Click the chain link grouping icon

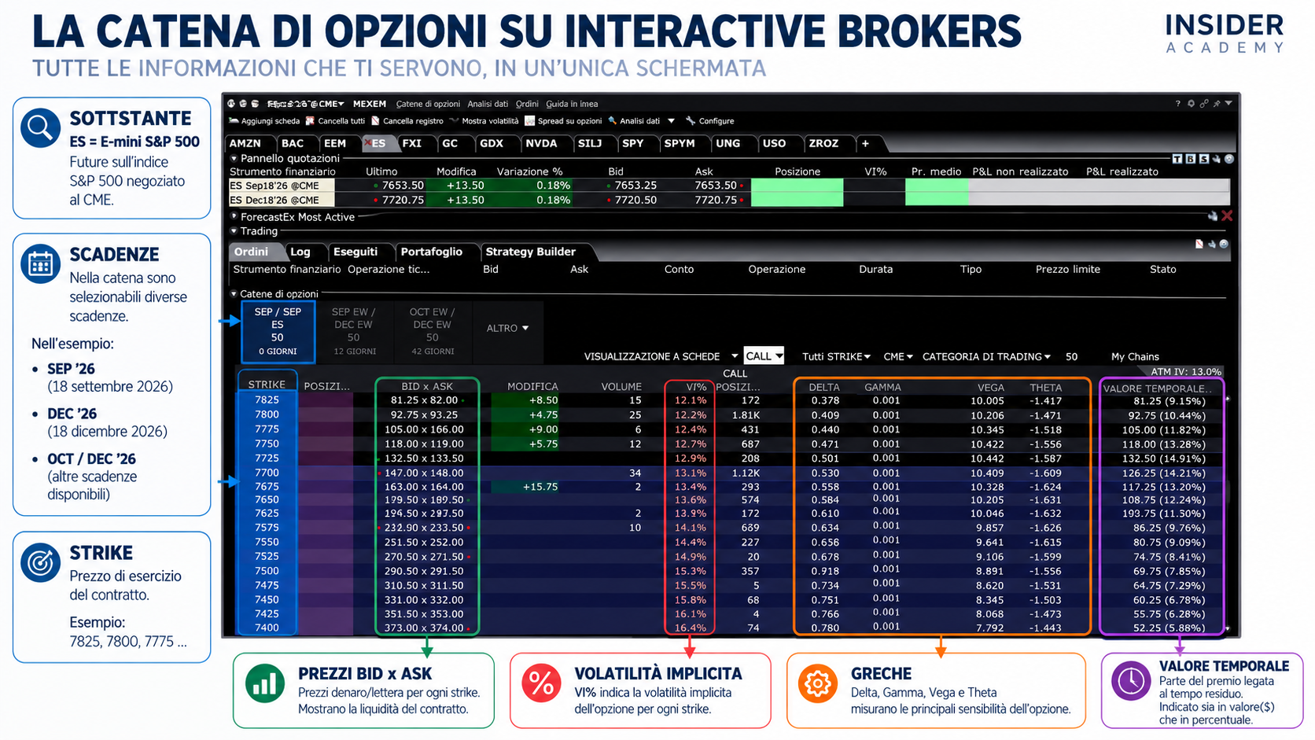[1203, 104]
